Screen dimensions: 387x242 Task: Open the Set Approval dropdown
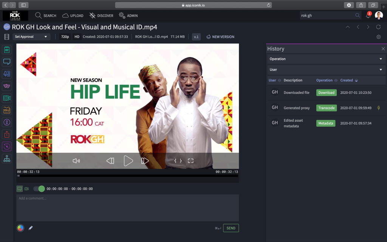point(31,37)
